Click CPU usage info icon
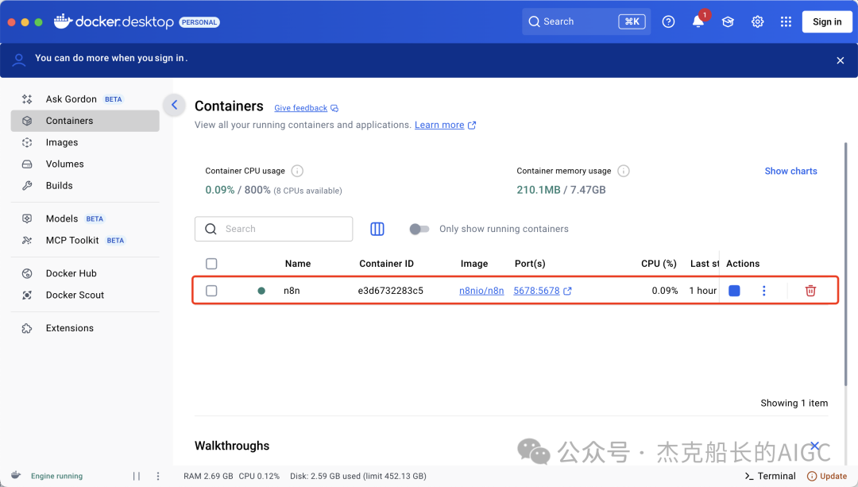The image size is (858, 487). coord(297,171)
